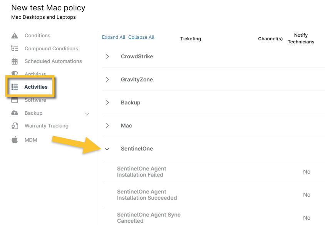
Task: Open the Warranty Tracking menu item
Action: pos(46,126)
